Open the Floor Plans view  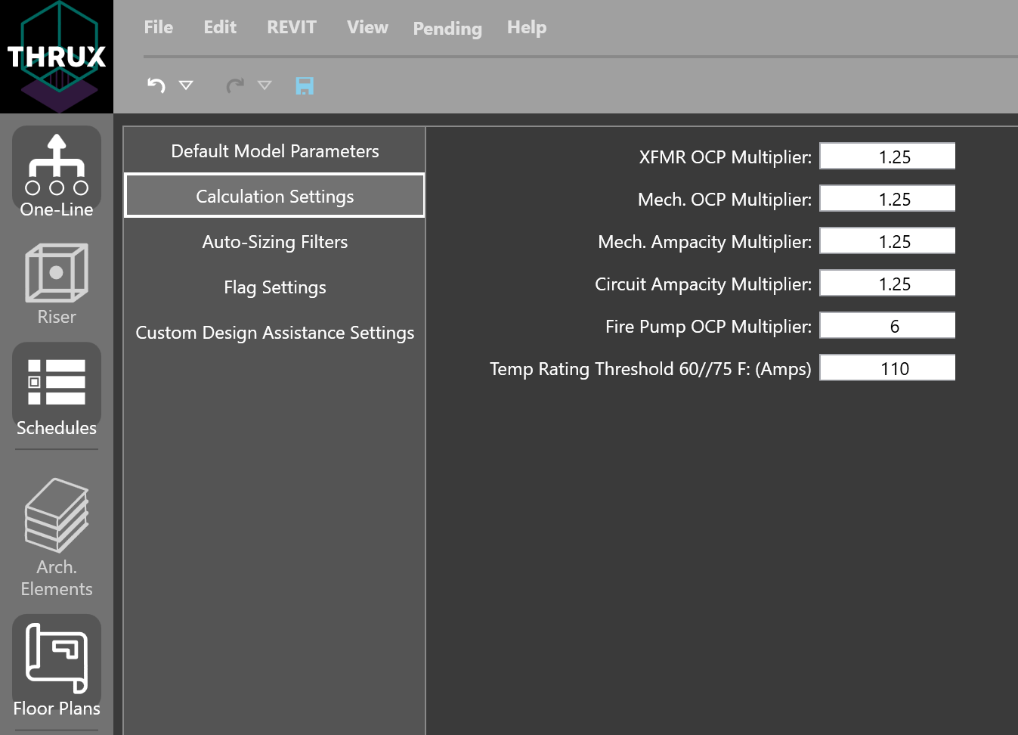56,658
